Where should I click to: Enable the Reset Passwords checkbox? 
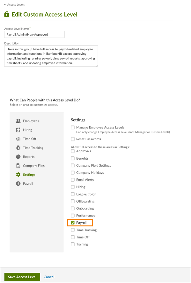click(73, 139)
